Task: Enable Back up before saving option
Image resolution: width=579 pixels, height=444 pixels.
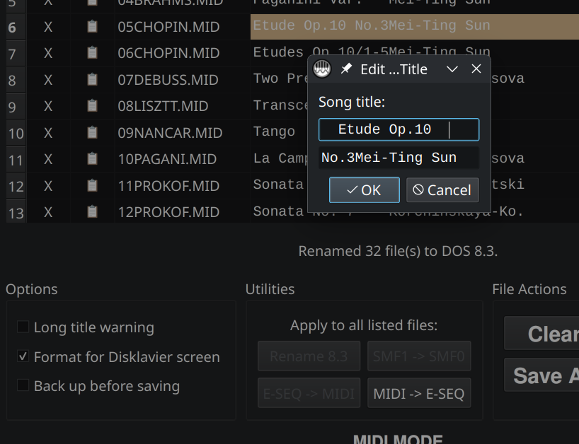Action: [x=23, y=386]
